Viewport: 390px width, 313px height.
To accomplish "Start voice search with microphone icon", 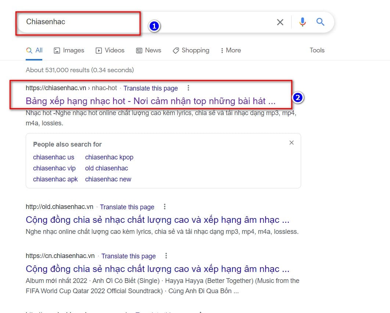I will pyautogui.click(x=303, y=22).
